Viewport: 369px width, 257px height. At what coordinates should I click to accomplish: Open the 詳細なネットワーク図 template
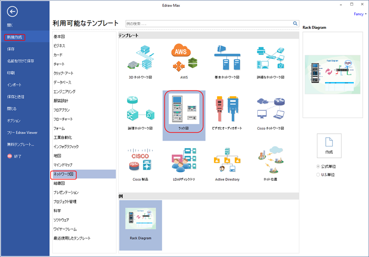271,61
